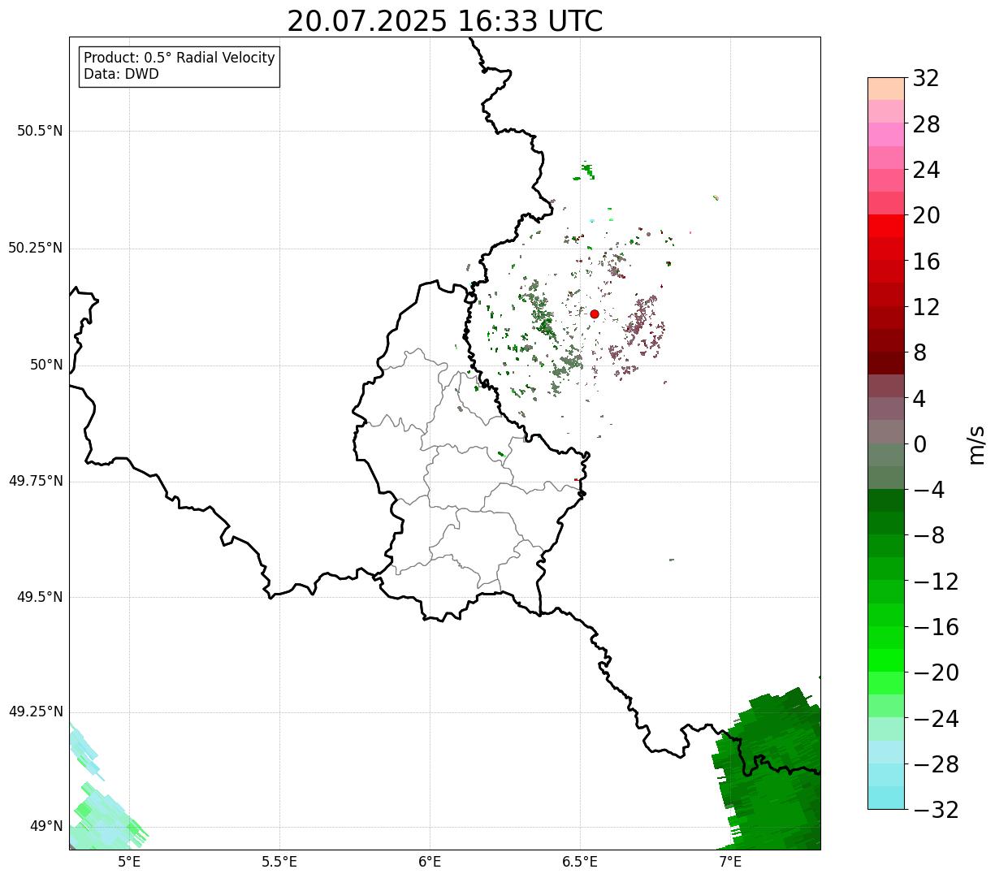Click the 7°E longitude label
Screen dimensions: 995x878
[730, 862]
